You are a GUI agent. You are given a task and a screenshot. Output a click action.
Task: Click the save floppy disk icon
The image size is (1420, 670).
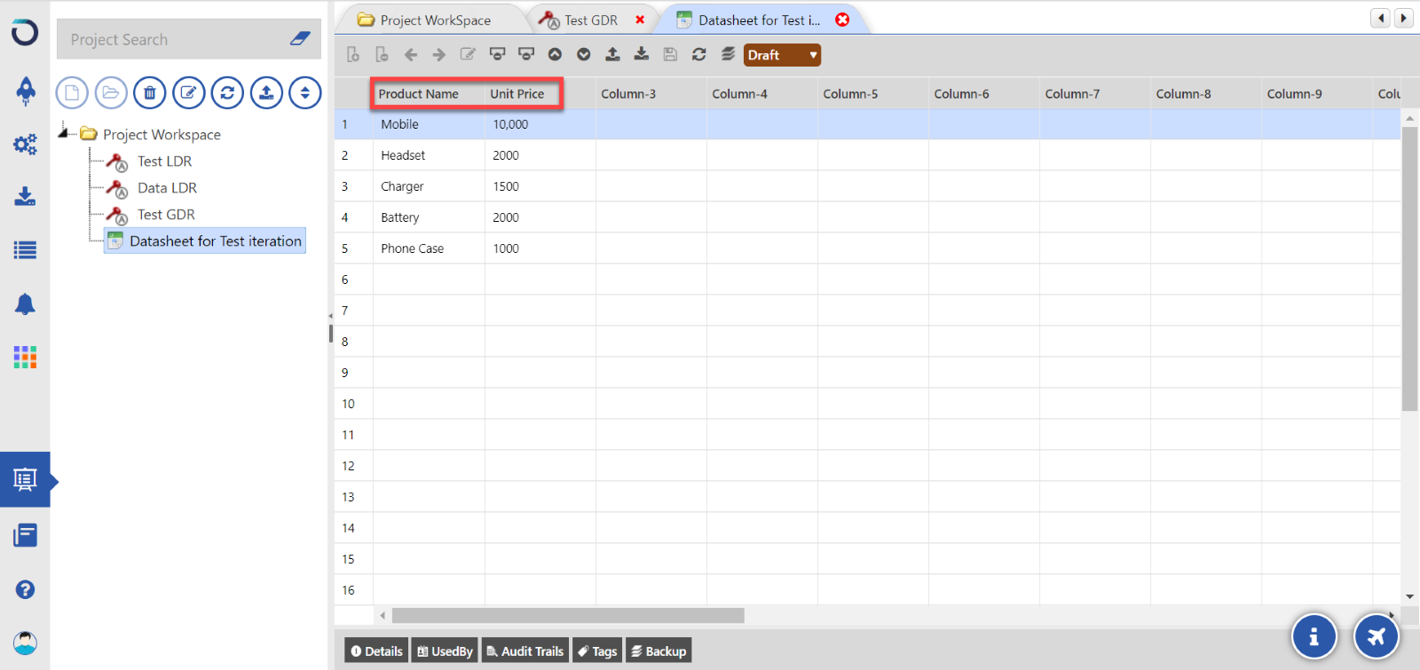point(670,55)
